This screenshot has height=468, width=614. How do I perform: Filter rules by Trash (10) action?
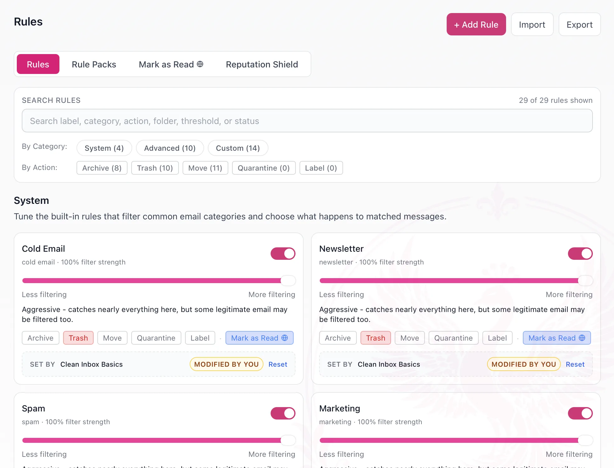(x=155, y=168)
